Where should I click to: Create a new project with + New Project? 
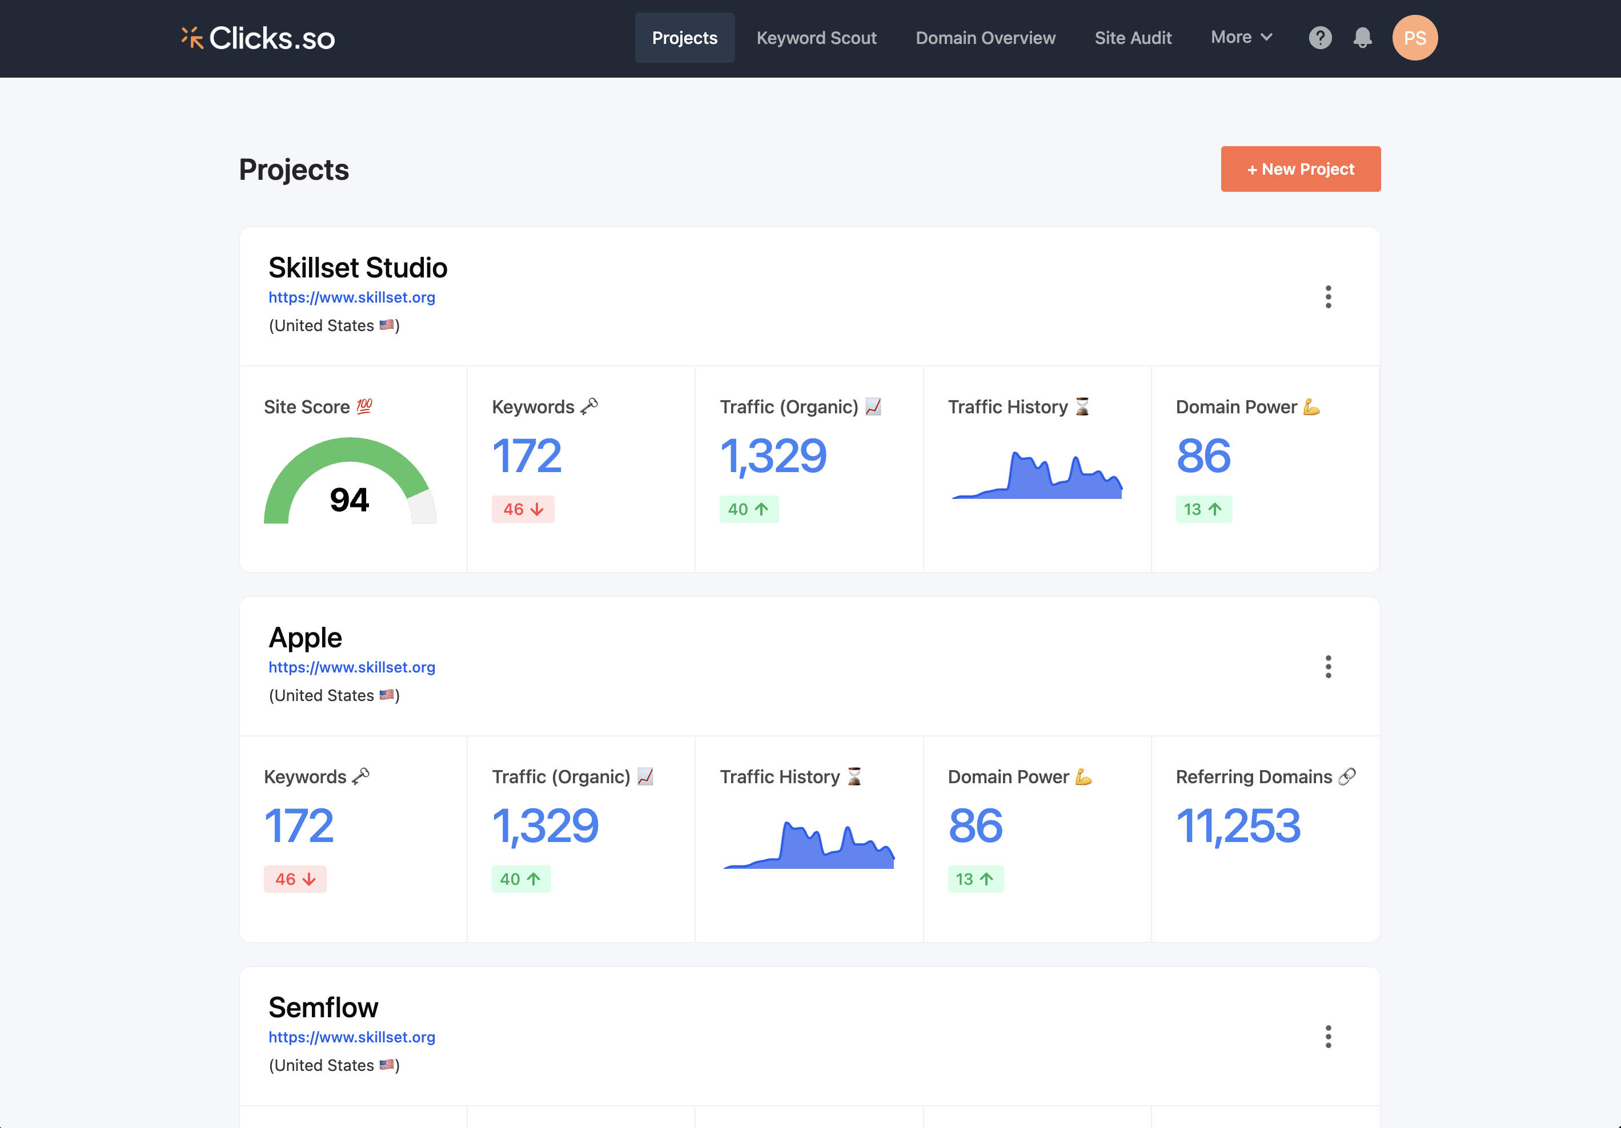click(1300, 170)
